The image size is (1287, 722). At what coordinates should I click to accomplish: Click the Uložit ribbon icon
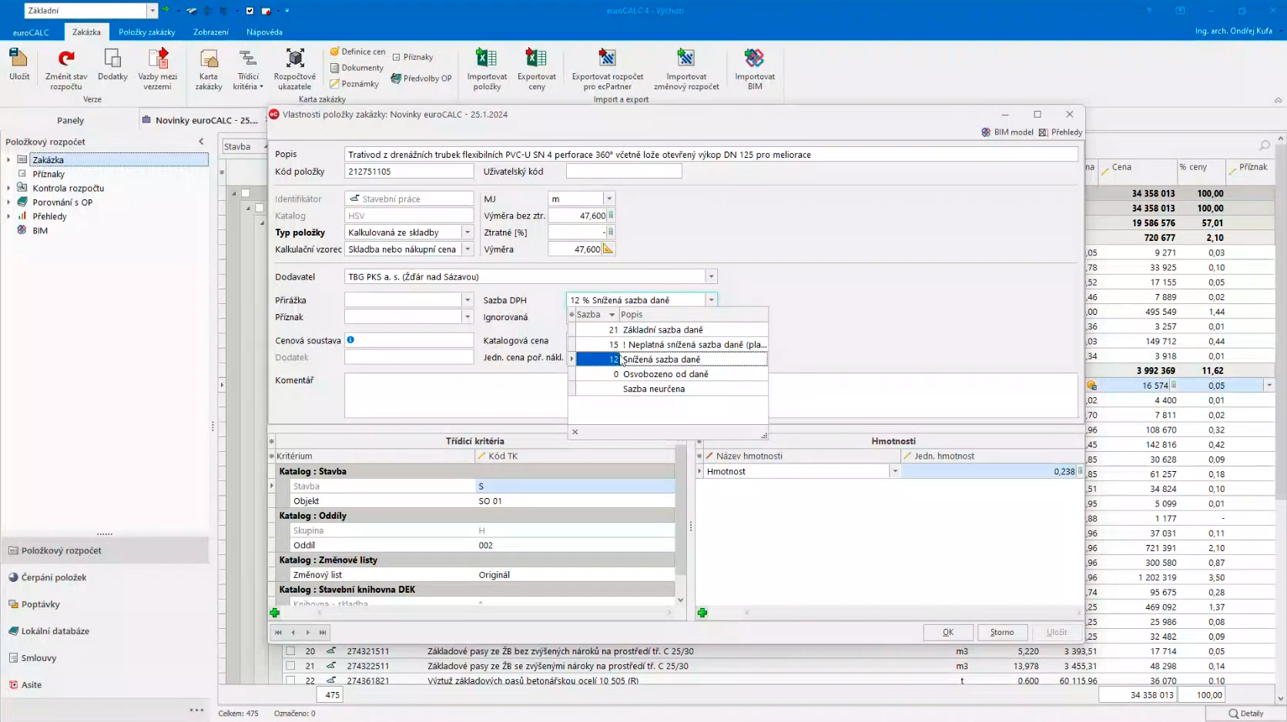19,65
